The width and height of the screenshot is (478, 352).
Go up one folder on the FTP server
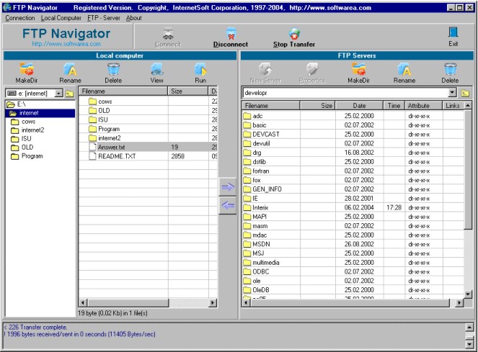(465, 93)
